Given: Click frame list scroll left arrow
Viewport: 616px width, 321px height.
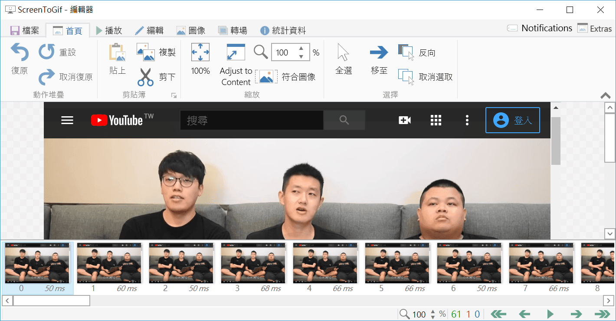Looking at the screenshot, I should tap(7, 300).
